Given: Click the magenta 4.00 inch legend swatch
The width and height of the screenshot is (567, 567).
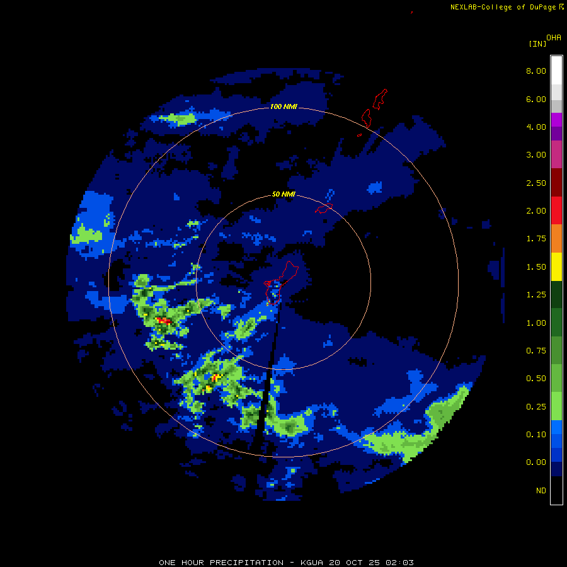Looking at the screenshot, I should (556, 120).
